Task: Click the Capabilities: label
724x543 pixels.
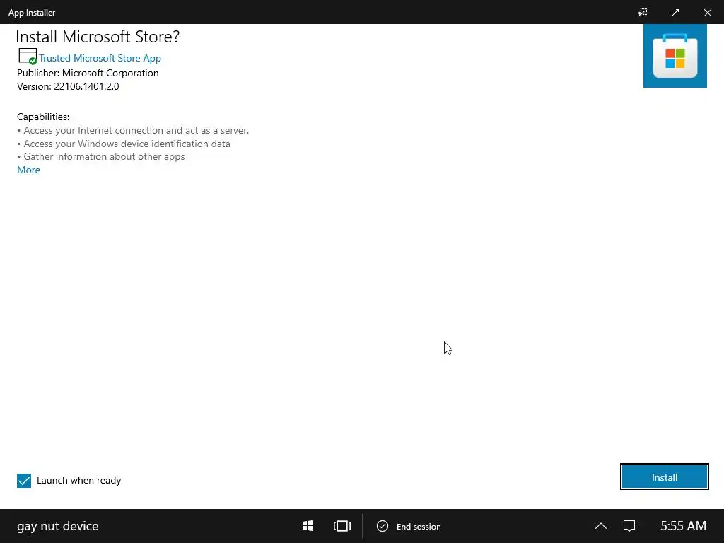Action: pyautogui.click(x=43, y=117)
